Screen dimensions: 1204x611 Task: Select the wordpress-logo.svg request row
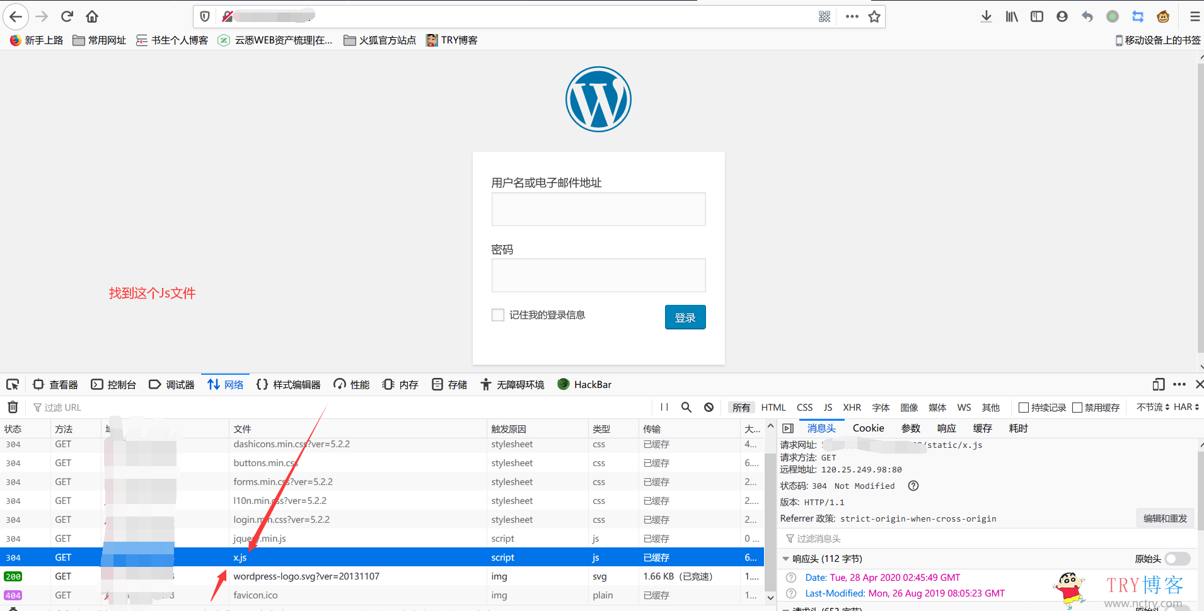[382, 576]
